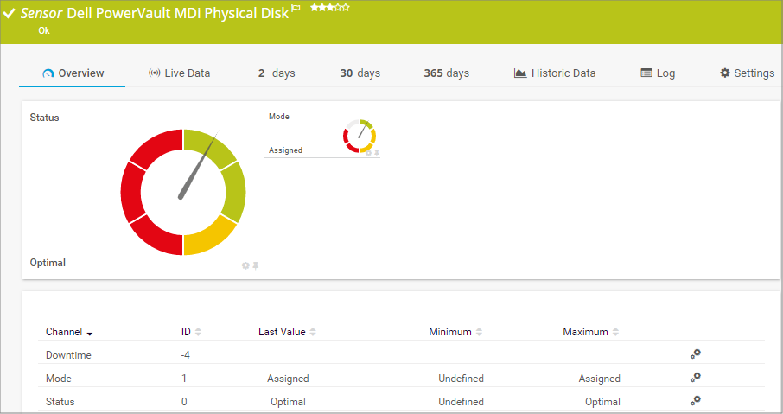Switch to the Live Data tab
The width and height of the screenshot is (783, 414).
pos(179,73)
